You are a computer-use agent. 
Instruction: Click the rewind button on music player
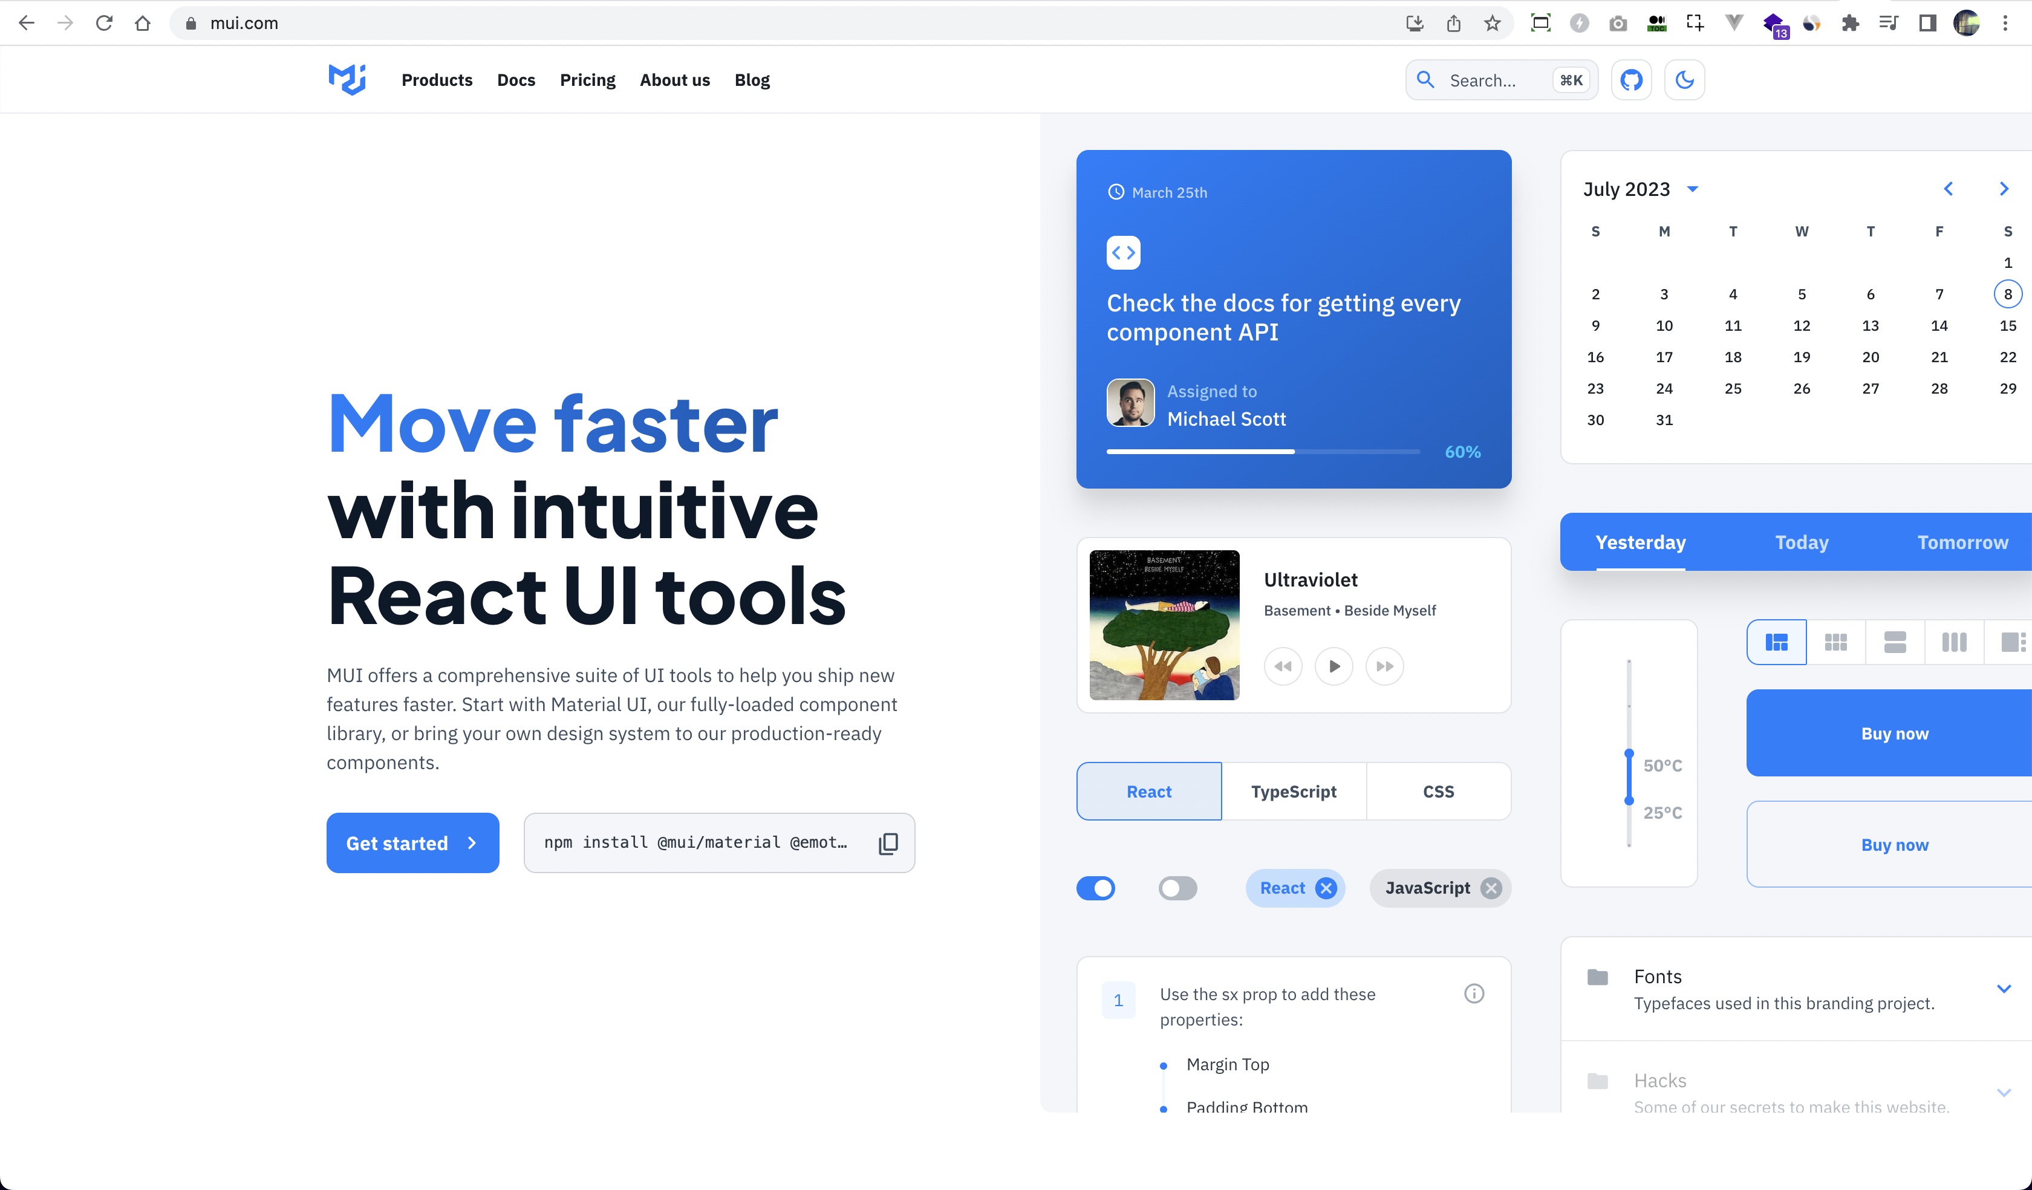click(1281, 666)
